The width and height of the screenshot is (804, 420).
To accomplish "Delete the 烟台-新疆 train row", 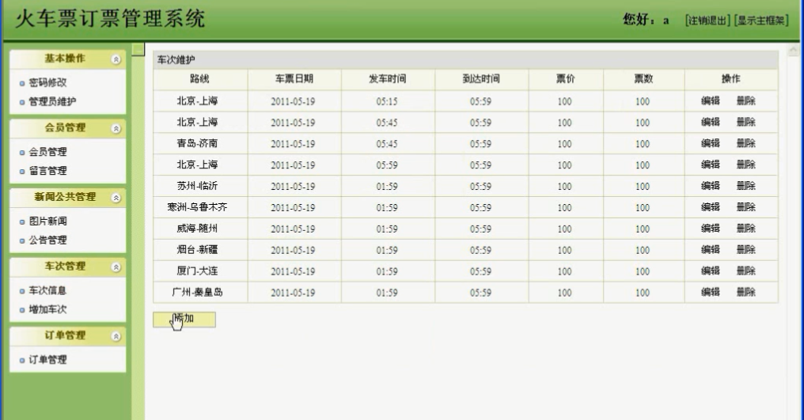I will 746,250.
